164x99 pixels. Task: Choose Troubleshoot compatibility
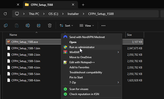92,72
